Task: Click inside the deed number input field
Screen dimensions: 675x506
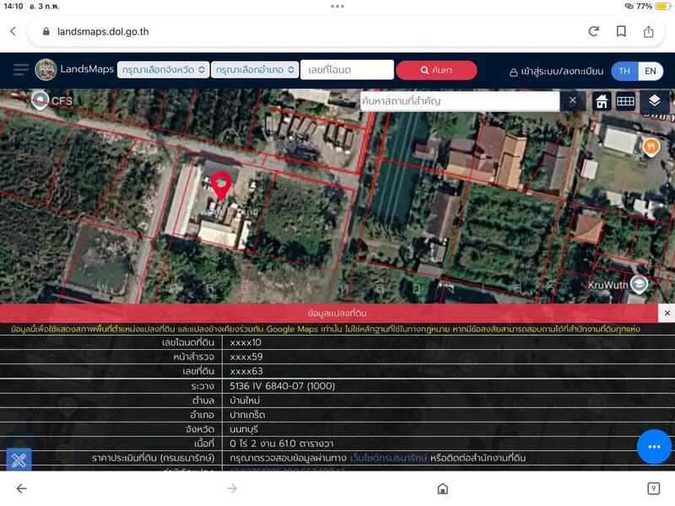Action: (x=349, y=70)
